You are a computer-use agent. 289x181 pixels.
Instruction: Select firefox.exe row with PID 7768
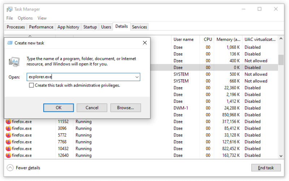coord(141,142)
